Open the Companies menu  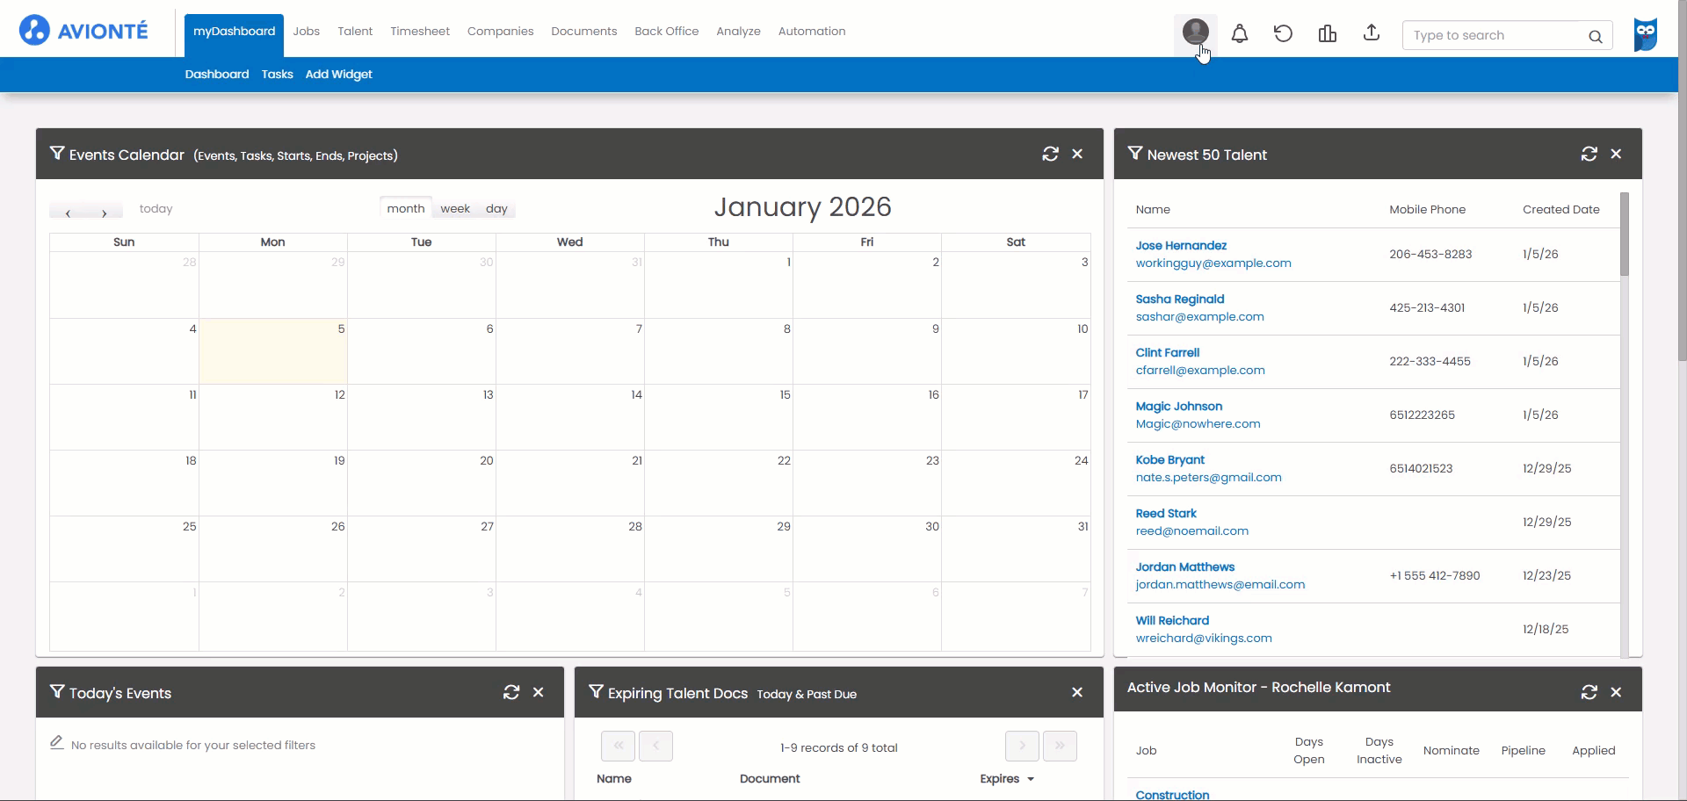(x=500, y=32)
